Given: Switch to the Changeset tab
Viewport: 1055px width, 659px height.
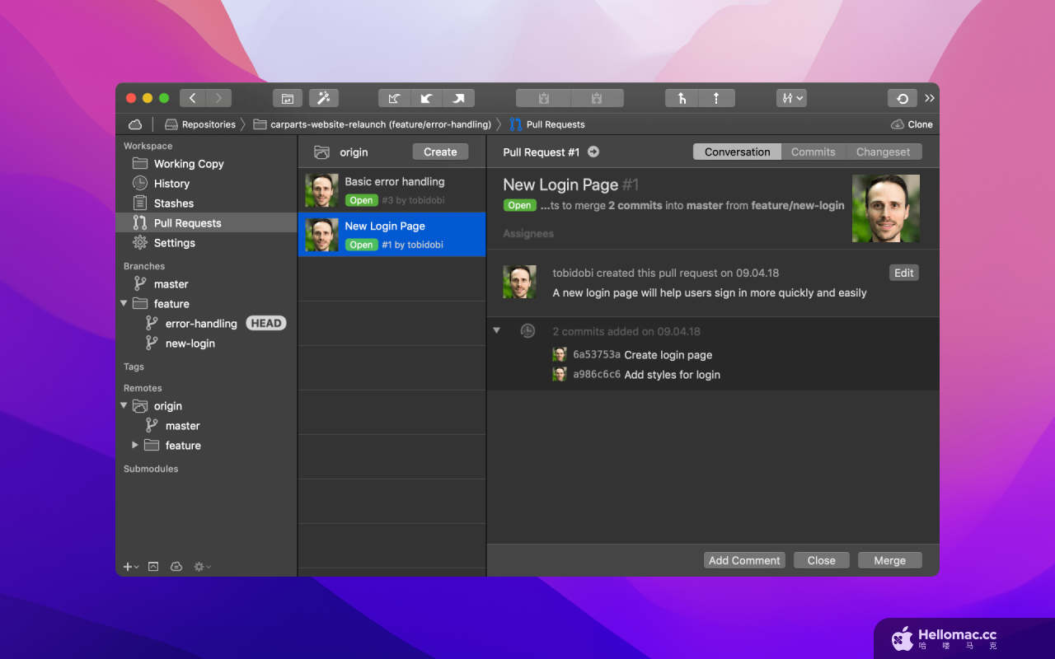Looking at the screenshot, I should point(884,152).
